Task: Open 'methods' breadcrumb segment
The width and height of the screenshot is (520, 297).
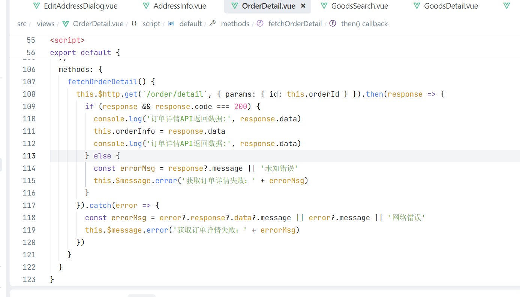Action: 235,24
